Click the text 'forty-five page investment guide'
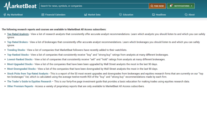 tap(84, 82)
